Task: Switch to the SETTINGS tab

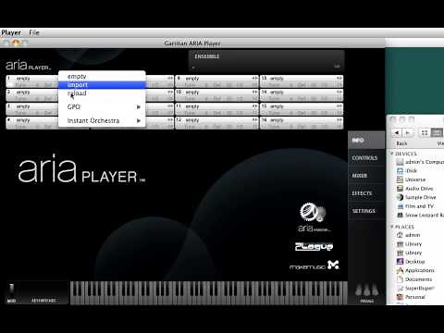Action: coord(366,211)
